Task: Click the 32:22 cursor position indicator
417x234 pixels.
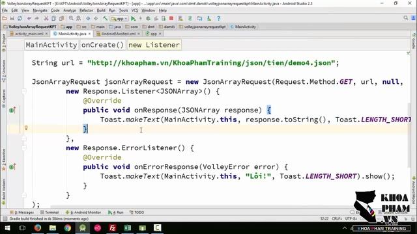Action: click(x=324, y=218)
